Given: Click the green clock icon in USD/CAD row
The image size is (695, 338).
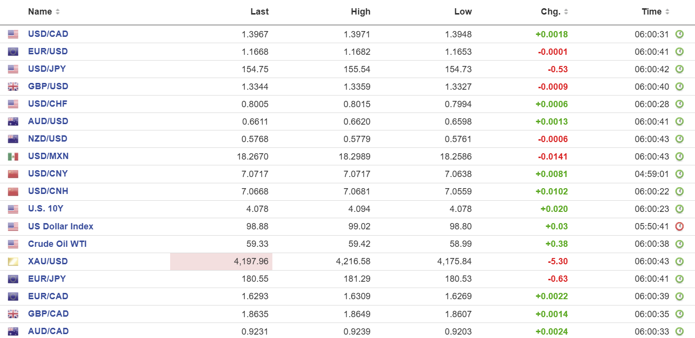Looking at the screenshot, I should coord(679,34).
